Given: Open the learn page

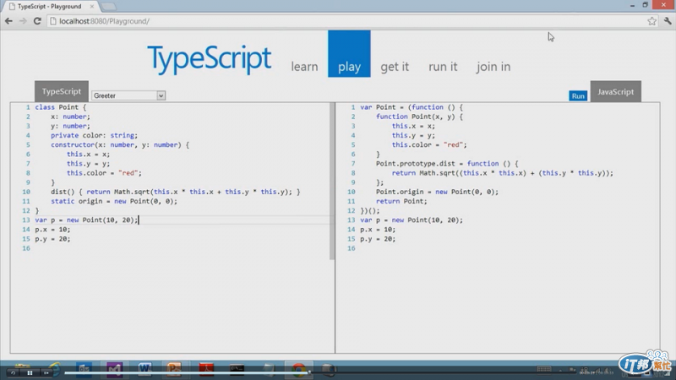Looking at the screenshot, I should [x=304, y=67].
